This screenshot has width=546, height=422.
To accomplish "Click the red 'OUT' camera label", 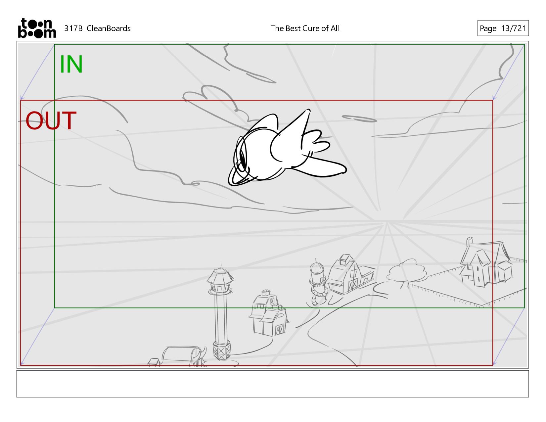I will click(x=51, y=120).
